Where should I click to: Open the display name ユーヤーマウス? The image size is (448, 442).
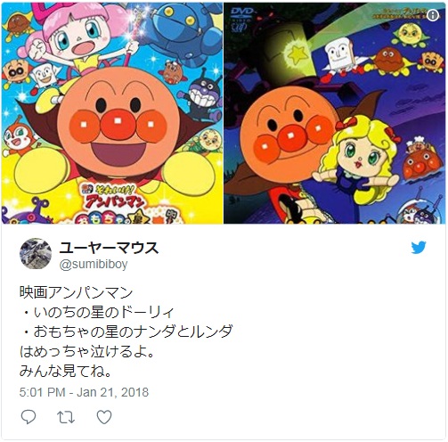pos(109,248)
